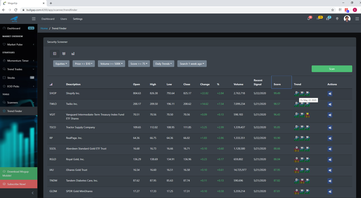Click the actions gear button for RGLD
Image resolution: width=361 pixels, height=198 pixels.
coord(330,159)
